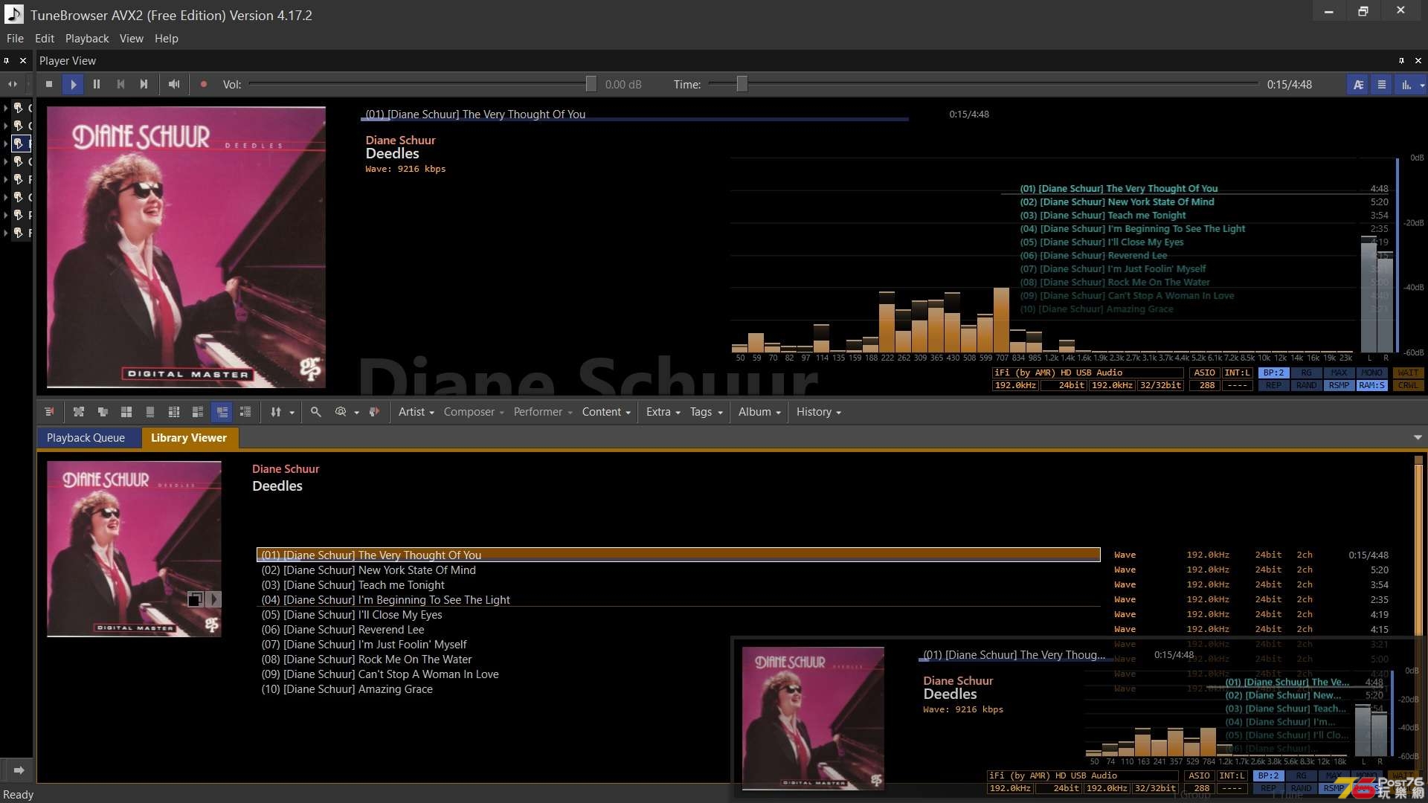Open the Edit menu
The width and height of the screenshot is (1428, 803).
45,39
